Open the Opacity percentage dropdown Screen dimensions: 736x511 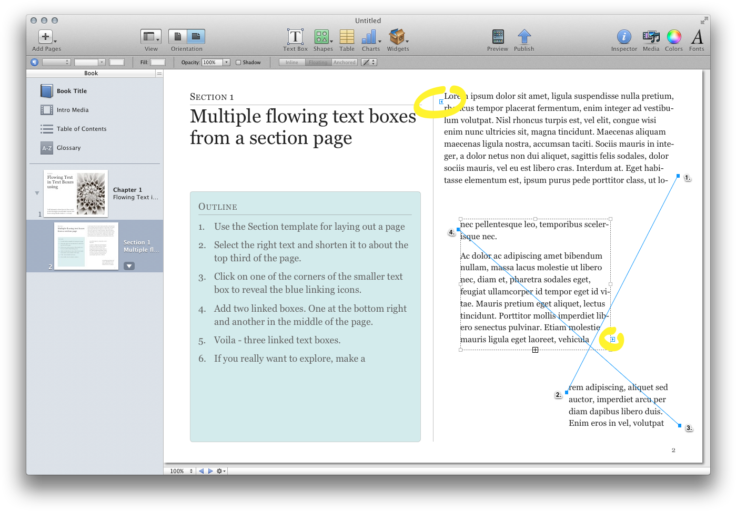227,63
